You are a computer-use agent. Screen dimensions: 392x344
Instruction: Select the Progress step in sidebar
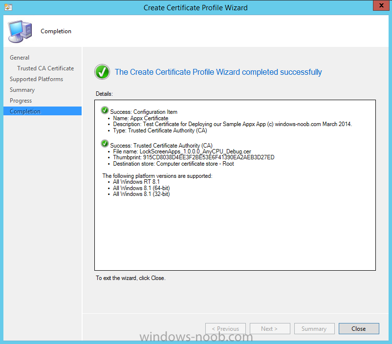click(21, 101)
